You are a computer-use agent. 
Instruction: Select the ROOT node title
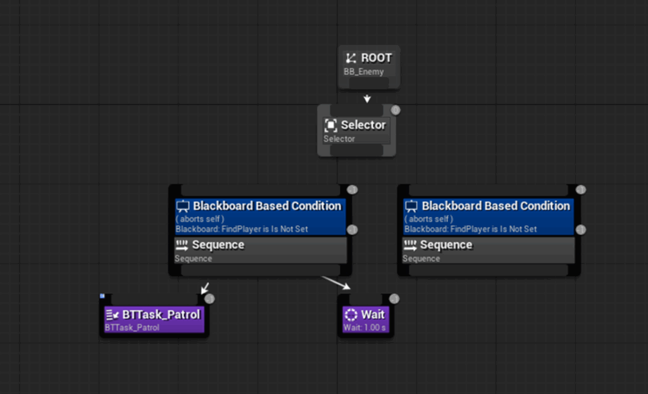click(x=377, y=58)
